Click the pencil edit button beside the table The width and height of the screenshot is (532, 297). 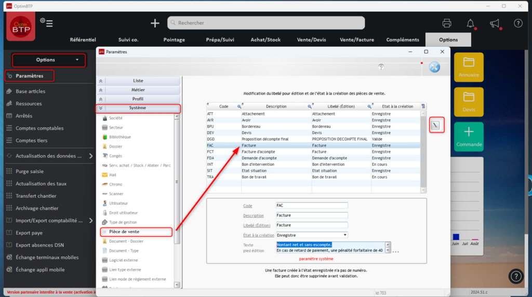click(436, 125)
